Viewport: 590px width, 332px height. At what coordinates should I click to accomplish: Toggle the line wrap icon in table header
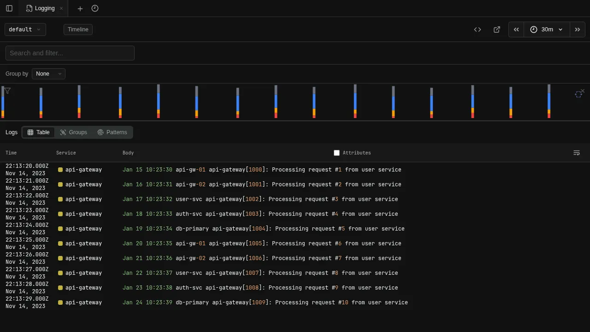coord(577,153)
